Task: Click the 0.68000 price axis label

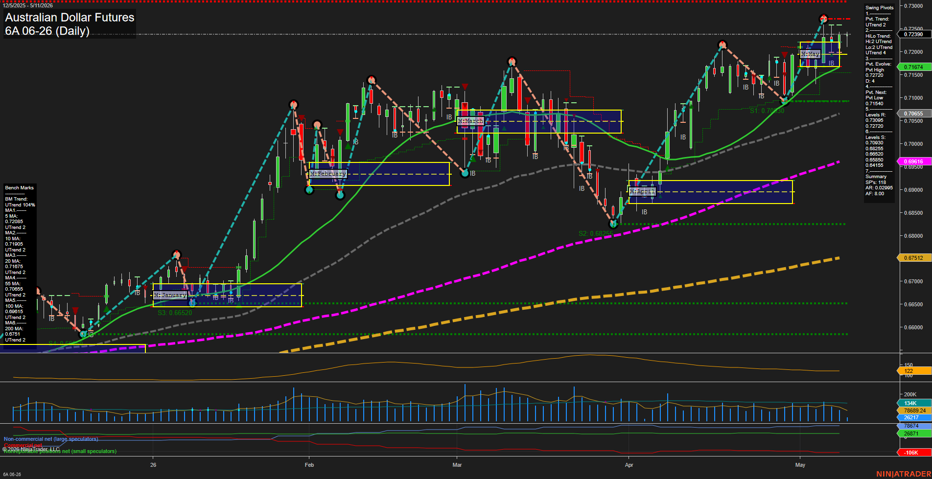Action: pyautogui.click(x=913, y=236)
